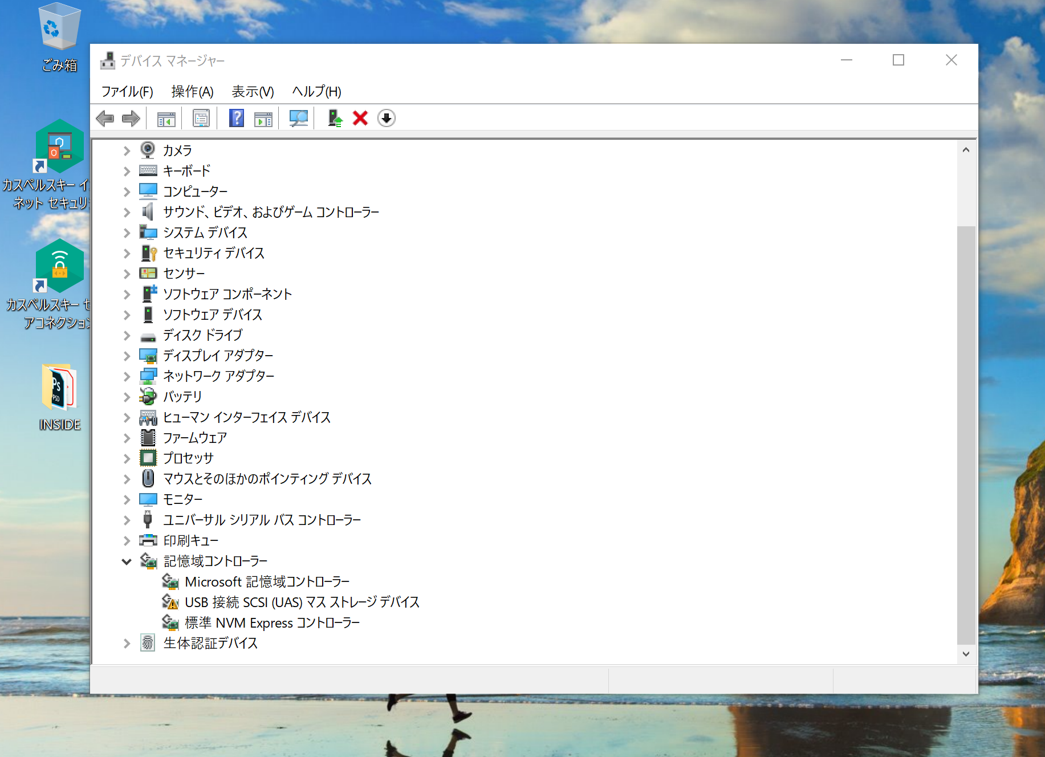Expand the ディスプレイ アダプター category
Viewport: 1045px width, 757px height.
point(127,356)
